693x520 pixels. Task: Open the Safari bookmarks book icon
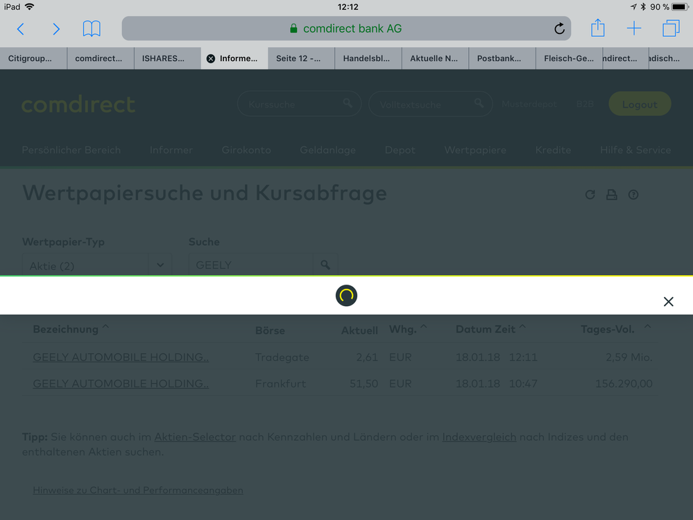(x=92, y=28)
